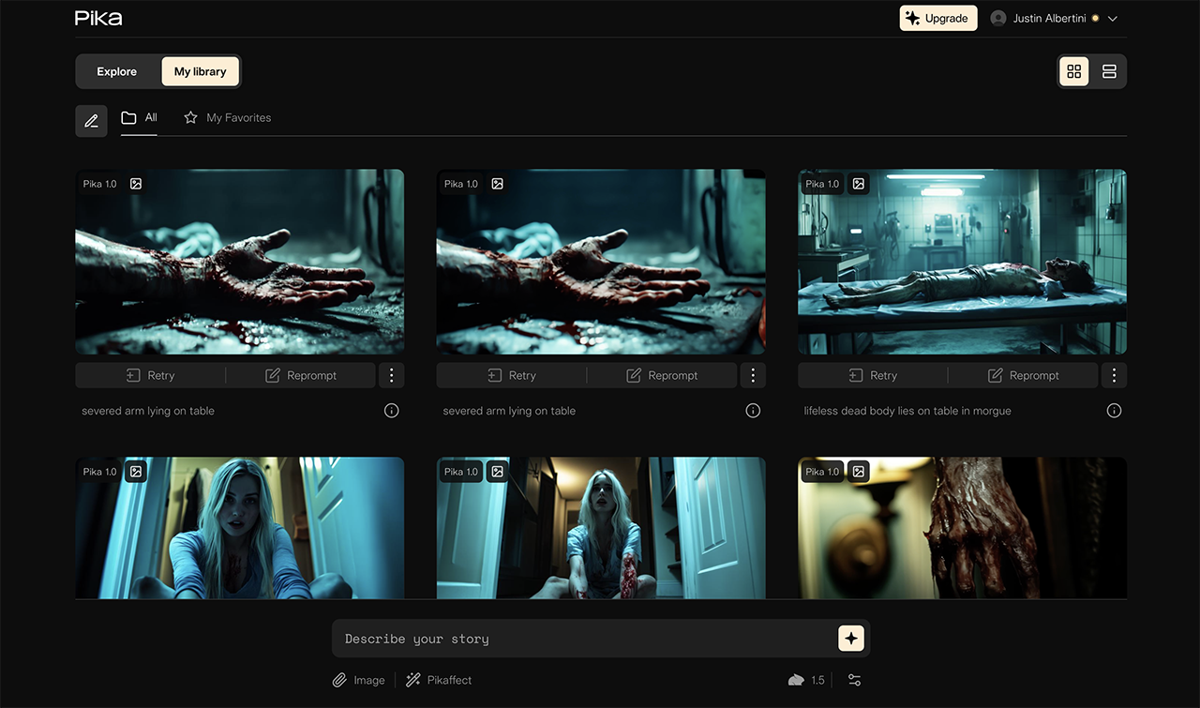Click the sparkle generate button
This screenshot has height=708, width=1200.
pos(850,639)
